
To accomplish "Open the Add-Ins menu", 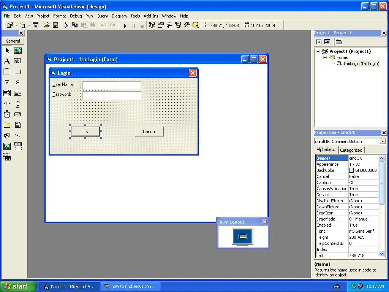I will point(151,16).
